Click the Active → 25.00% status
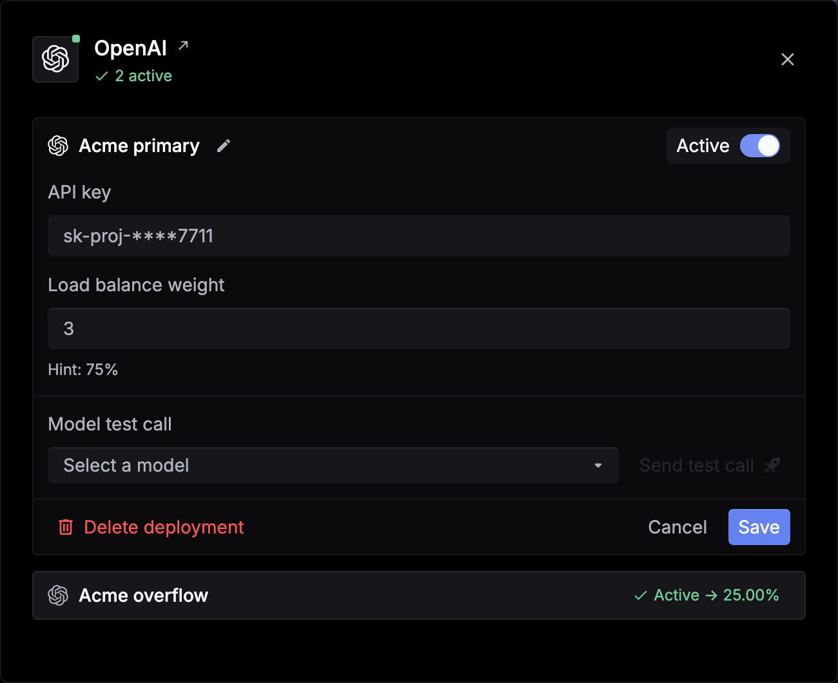This screenshot has width=838, height=683. 706,595
